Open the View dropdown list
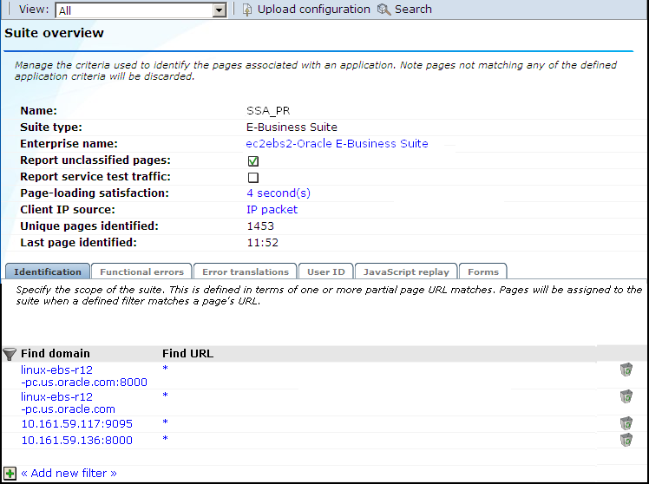 [219, 10]
